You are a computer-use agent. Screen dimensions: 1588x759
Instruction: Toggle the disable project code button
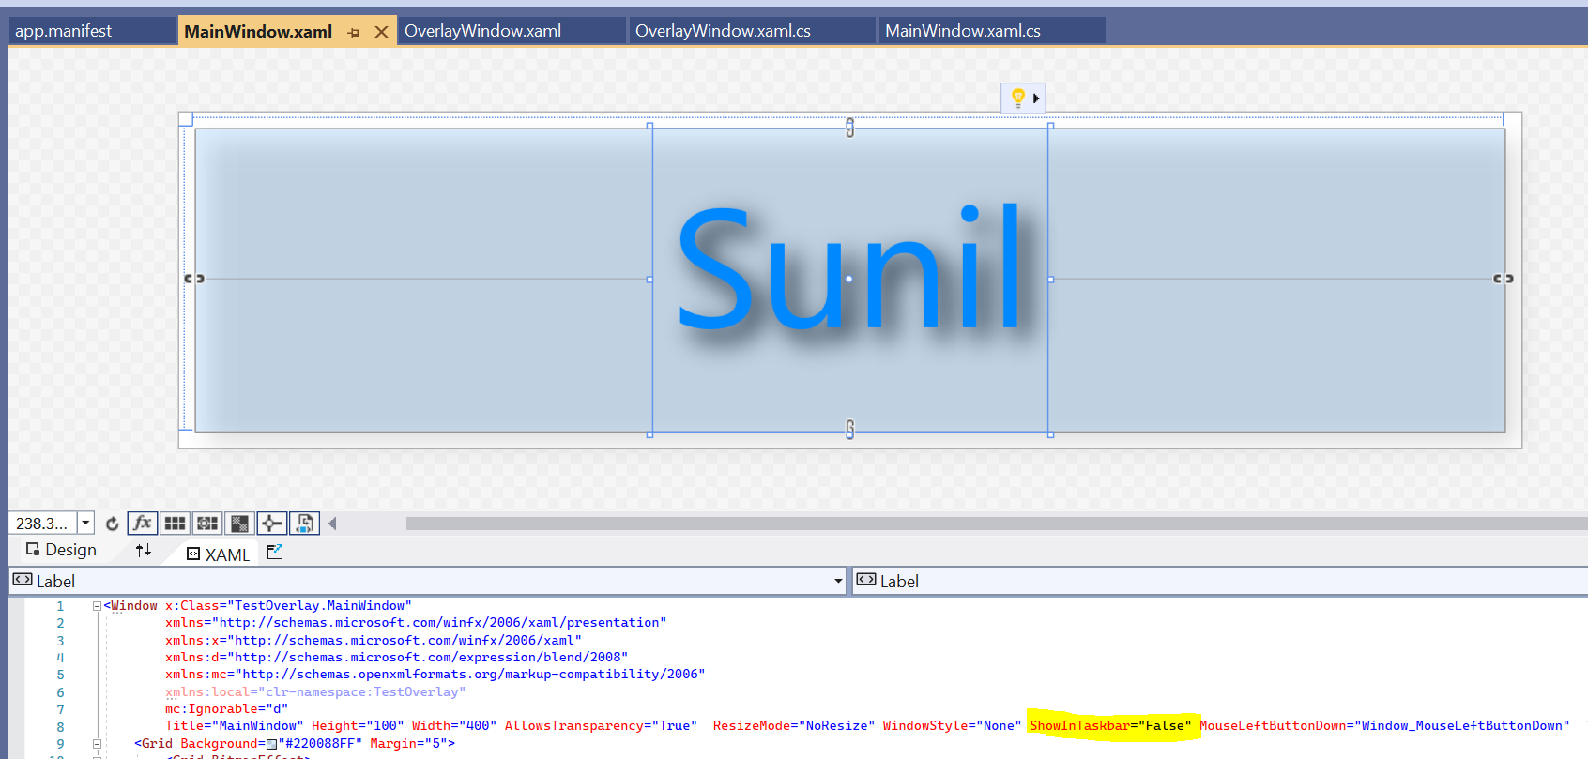click(x=305, y=523)
